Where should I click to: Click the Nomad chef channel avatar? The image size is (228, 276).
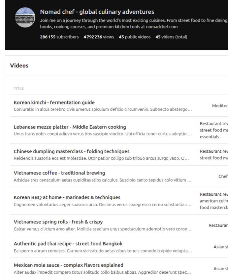click(x=25, y=17)
